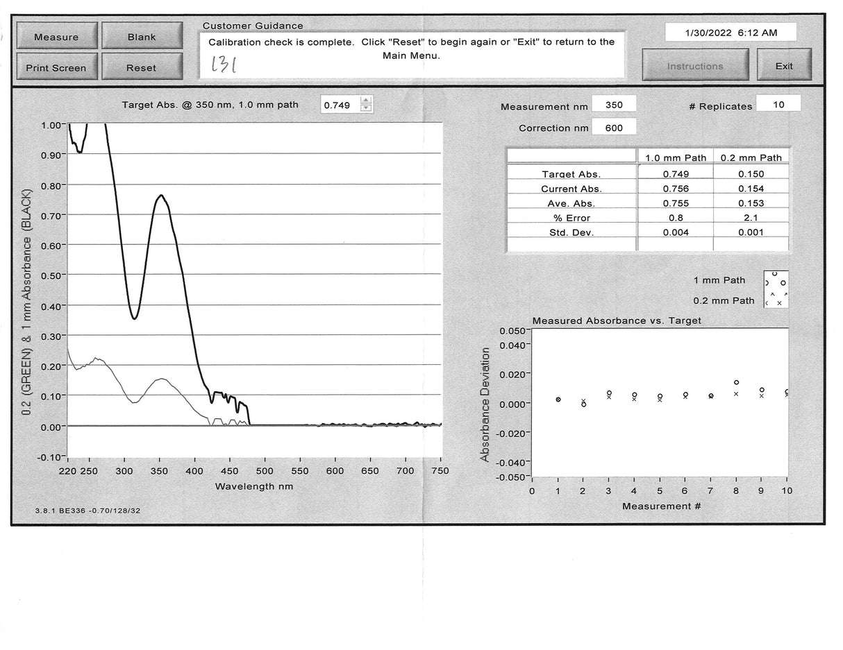Click Exit to return to Main Menu
This screenshot has height=650, width=843.
click(785, 66)
